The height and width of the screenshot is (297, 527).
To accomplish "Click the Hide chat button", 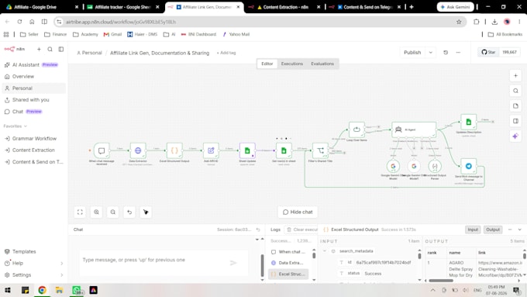I will pyautogui.click(x=298, y=212).
